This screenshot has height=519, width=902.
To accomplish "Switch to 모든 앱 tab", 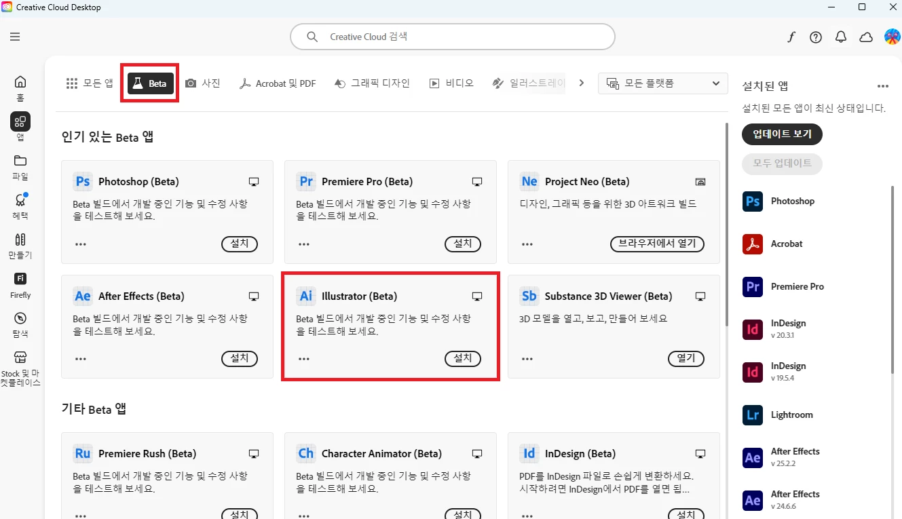I will [90, 83].
